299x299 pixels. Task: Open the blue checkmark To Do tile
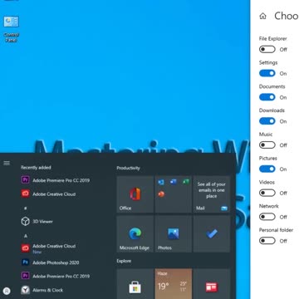pos(212,234)
